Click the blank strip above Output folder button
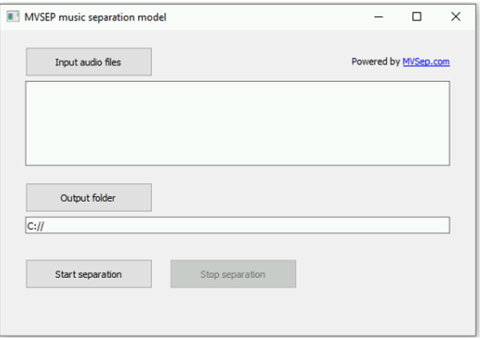 (x=89, y=174)
